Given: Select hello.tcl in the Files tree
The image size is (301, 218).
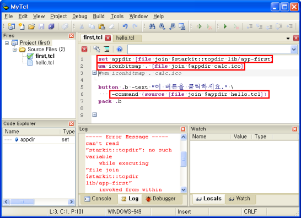Looking at the screenshot, I should pyautogui.click(x=45, y=63).
